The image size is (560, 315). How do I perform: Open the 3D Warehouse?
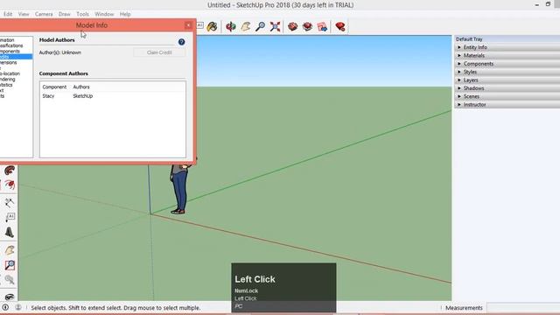(292, 27)
